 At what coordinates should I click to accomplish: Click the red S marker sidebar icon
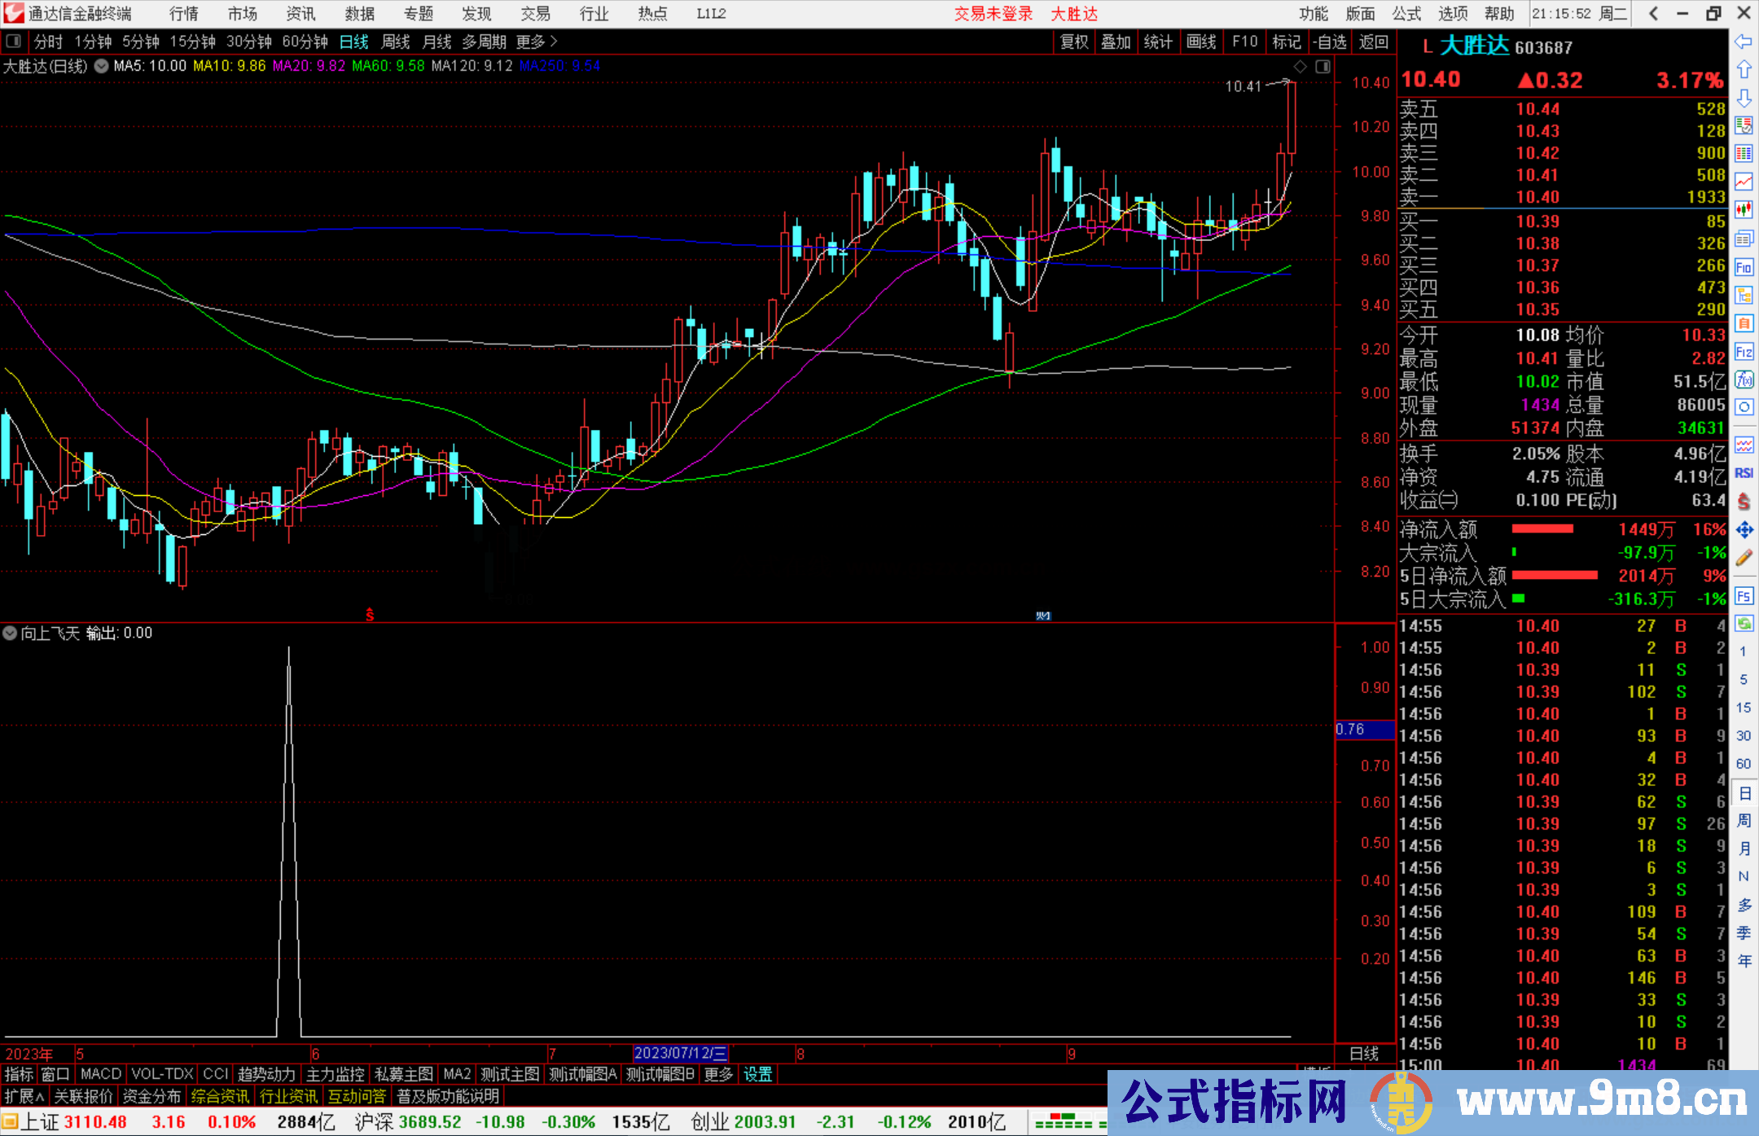(1744, 502)
